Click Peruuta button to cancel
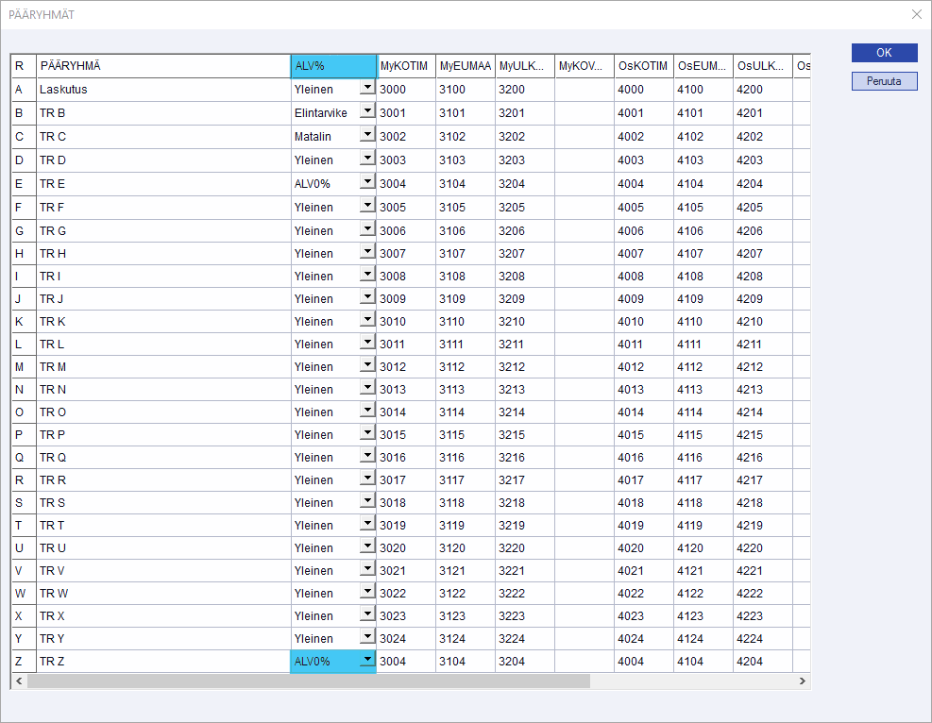The width and height of the screenshot is (932, 723). (884, 81)
